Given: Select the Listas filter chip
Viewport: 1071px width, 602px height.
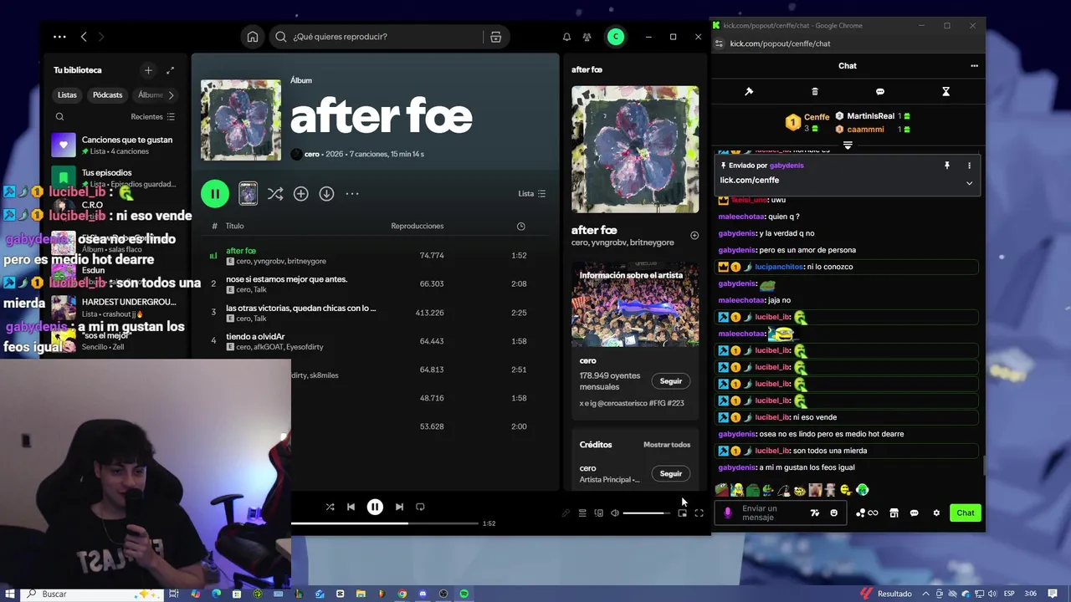Looking at the screenshot, I should [x=67, y=95].
